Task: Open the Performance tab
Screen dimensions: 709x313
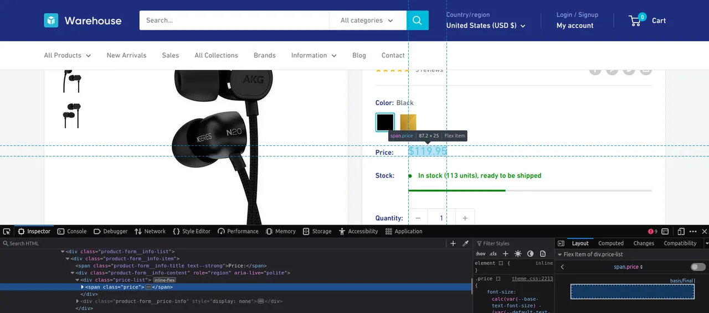Action: tap(238, 231)
